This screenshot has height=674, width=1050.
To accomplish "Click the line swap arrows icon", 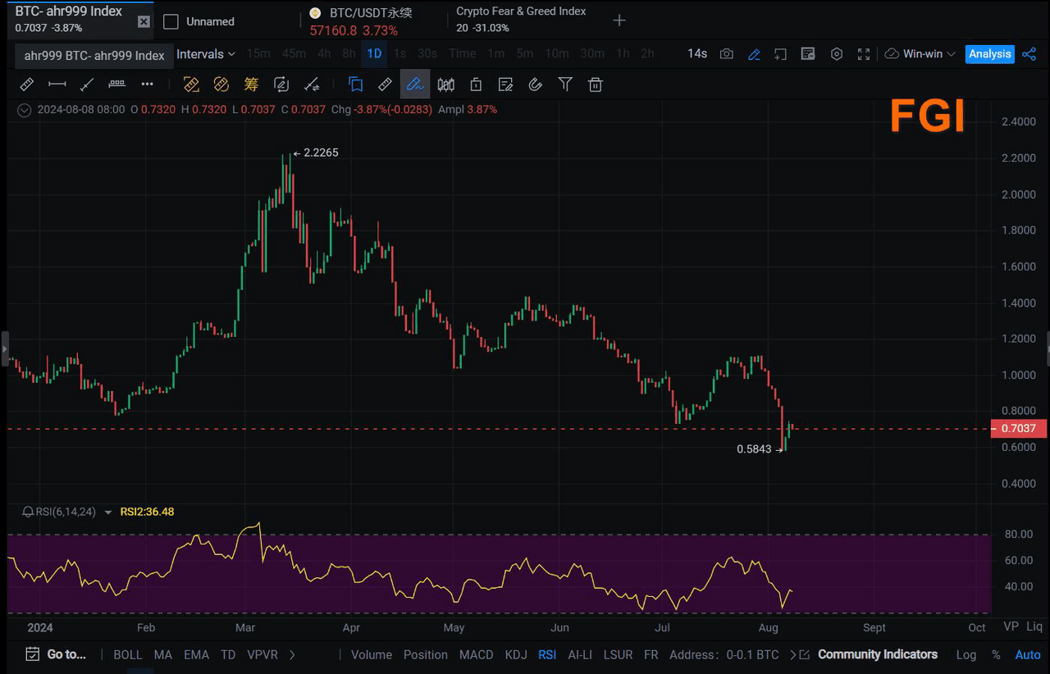I will pyautogui.click(x=312, y=84).
